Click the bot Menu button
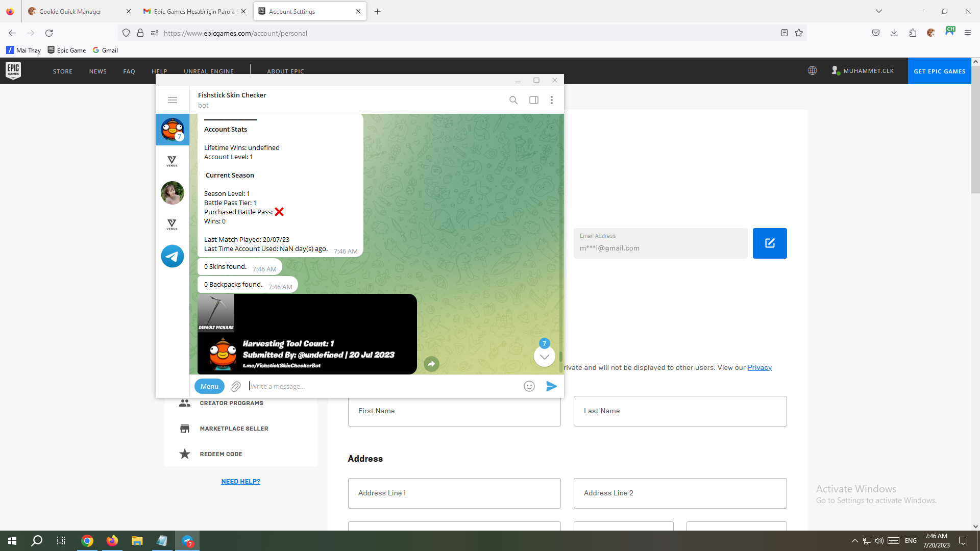This screenshot has height=551, width=980. pyautogui.click(x=209, y=386)
